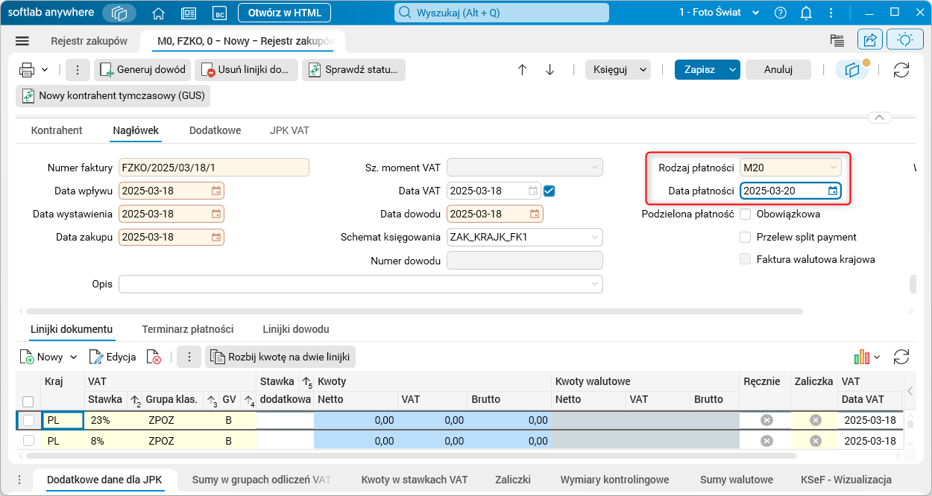Screen dimensions: 932x496
Task: Open more actions next to print
Action: pyautogui.click(x=78, y=70)
